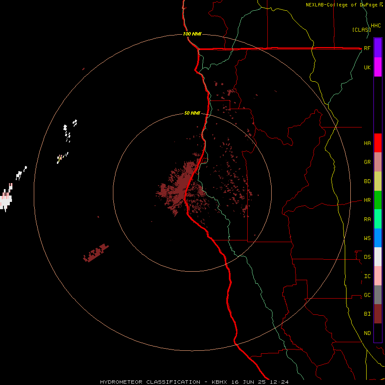This screenshot has height=385, width=385.
Task: Click the Hydrometeor Classification KBHX timestamp caption
Action: (194, 382)
